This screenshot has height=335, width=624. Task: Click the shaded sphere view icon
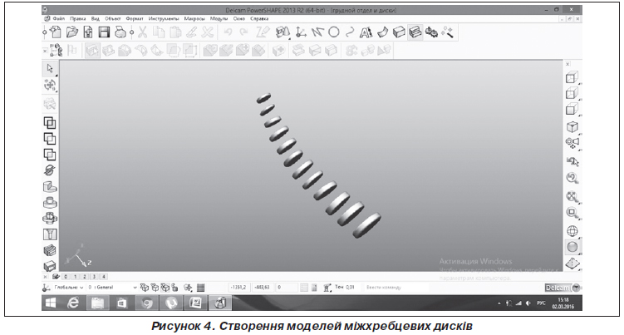tap(572, 247)
